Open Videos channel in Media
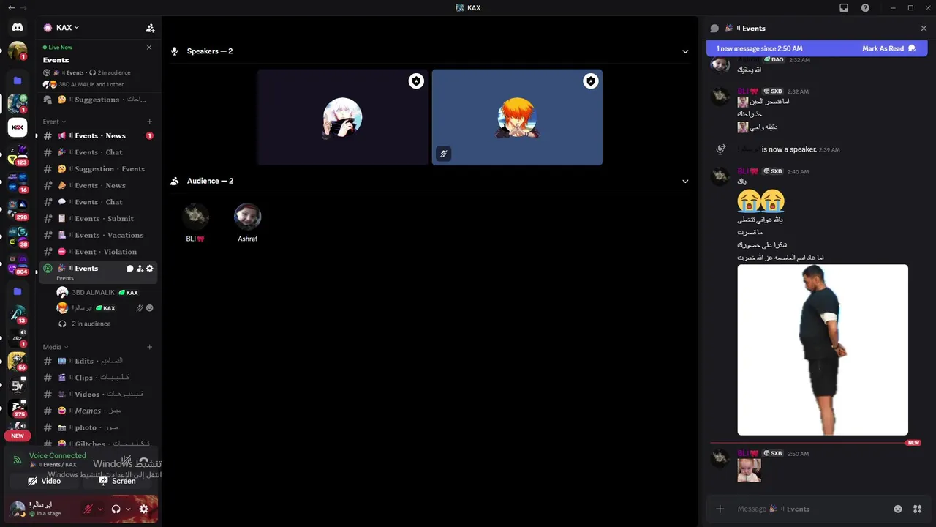Screen dimensions: 936x527 coord(98,394)
